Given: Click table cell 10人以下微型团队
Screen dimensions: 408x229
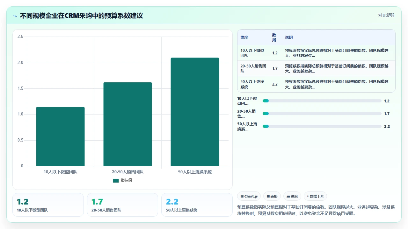Looking at the screenshot, I should (x=252, y=53).
